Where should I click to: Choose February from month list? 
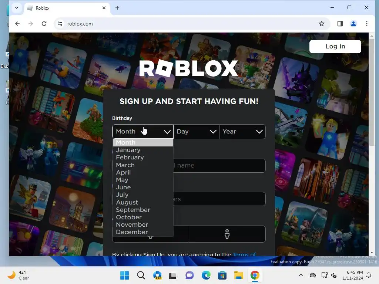[x=143, y=158]
